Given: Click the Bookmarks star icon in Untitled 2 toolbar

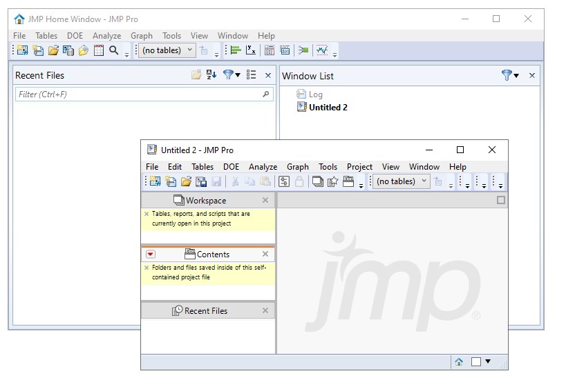Looking at the screenshot, I should click(332, 181).
